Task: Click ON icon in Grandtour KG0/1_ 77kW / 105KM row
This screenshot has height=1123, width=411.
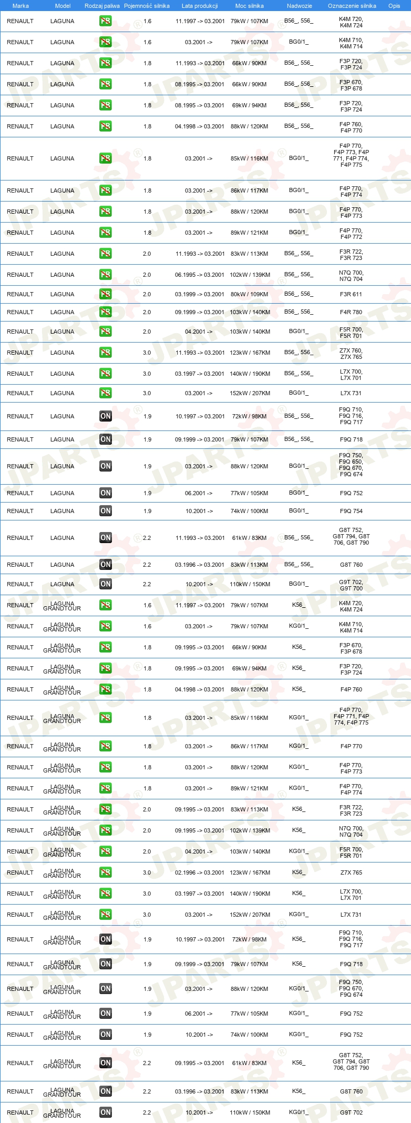Action: 105,1014
